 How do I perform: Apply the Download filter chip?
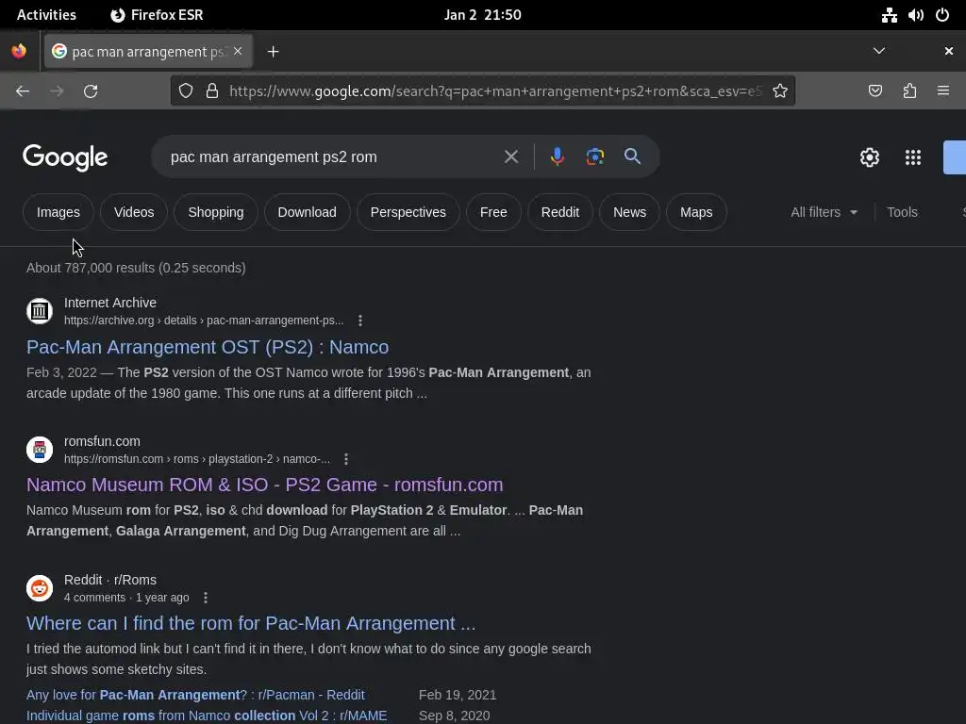308,212
